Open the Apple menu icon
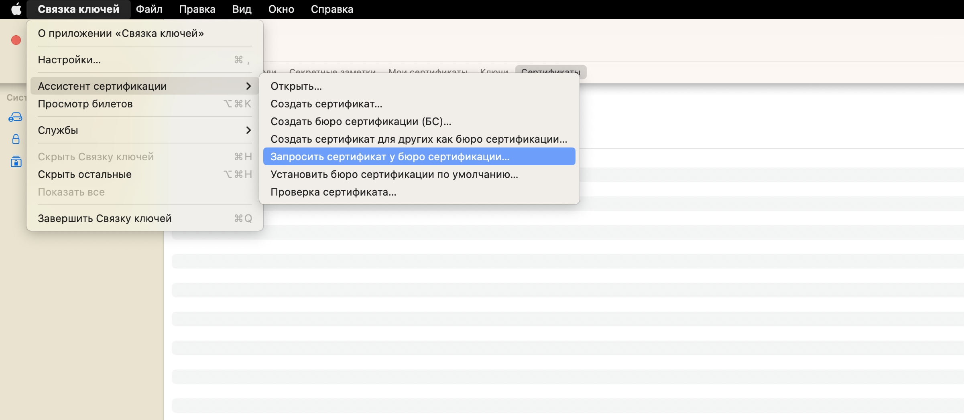964x420 pixels. pyautogui.click(x=16, y=9)
